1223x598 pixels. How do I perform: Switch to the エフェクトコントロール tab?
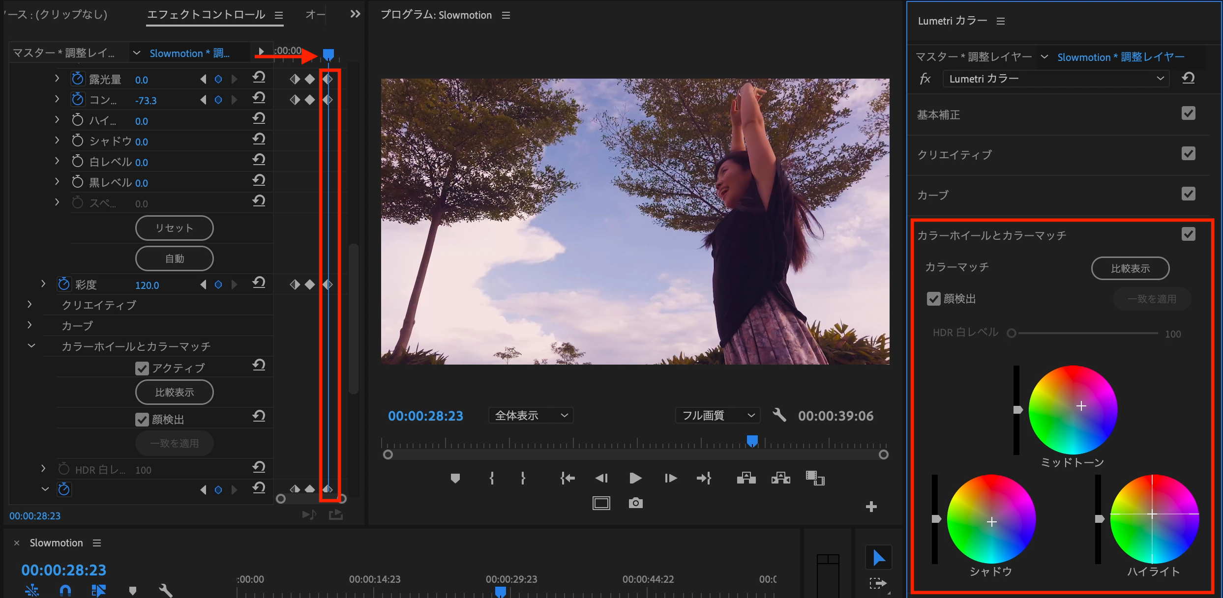(206, 15)
